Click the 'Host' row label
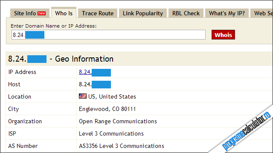The width and height of the screenshot is (273, 153). coord(14,84)
